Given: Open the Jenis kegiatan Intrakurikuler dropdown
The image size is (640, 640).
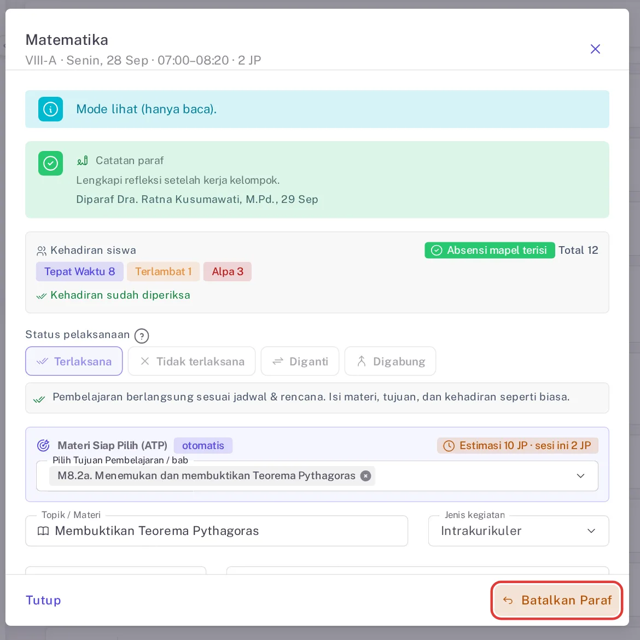Looking at the screenshot, I should (x=519, y=531).
